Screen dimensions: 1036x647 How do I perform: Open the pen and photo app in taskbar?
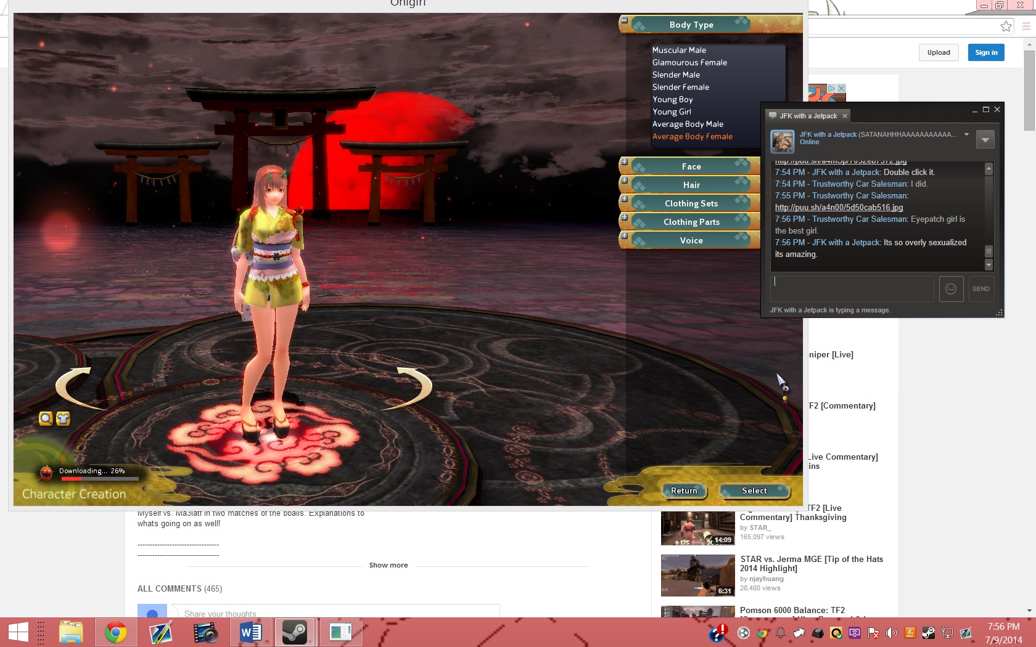point(160,632)
